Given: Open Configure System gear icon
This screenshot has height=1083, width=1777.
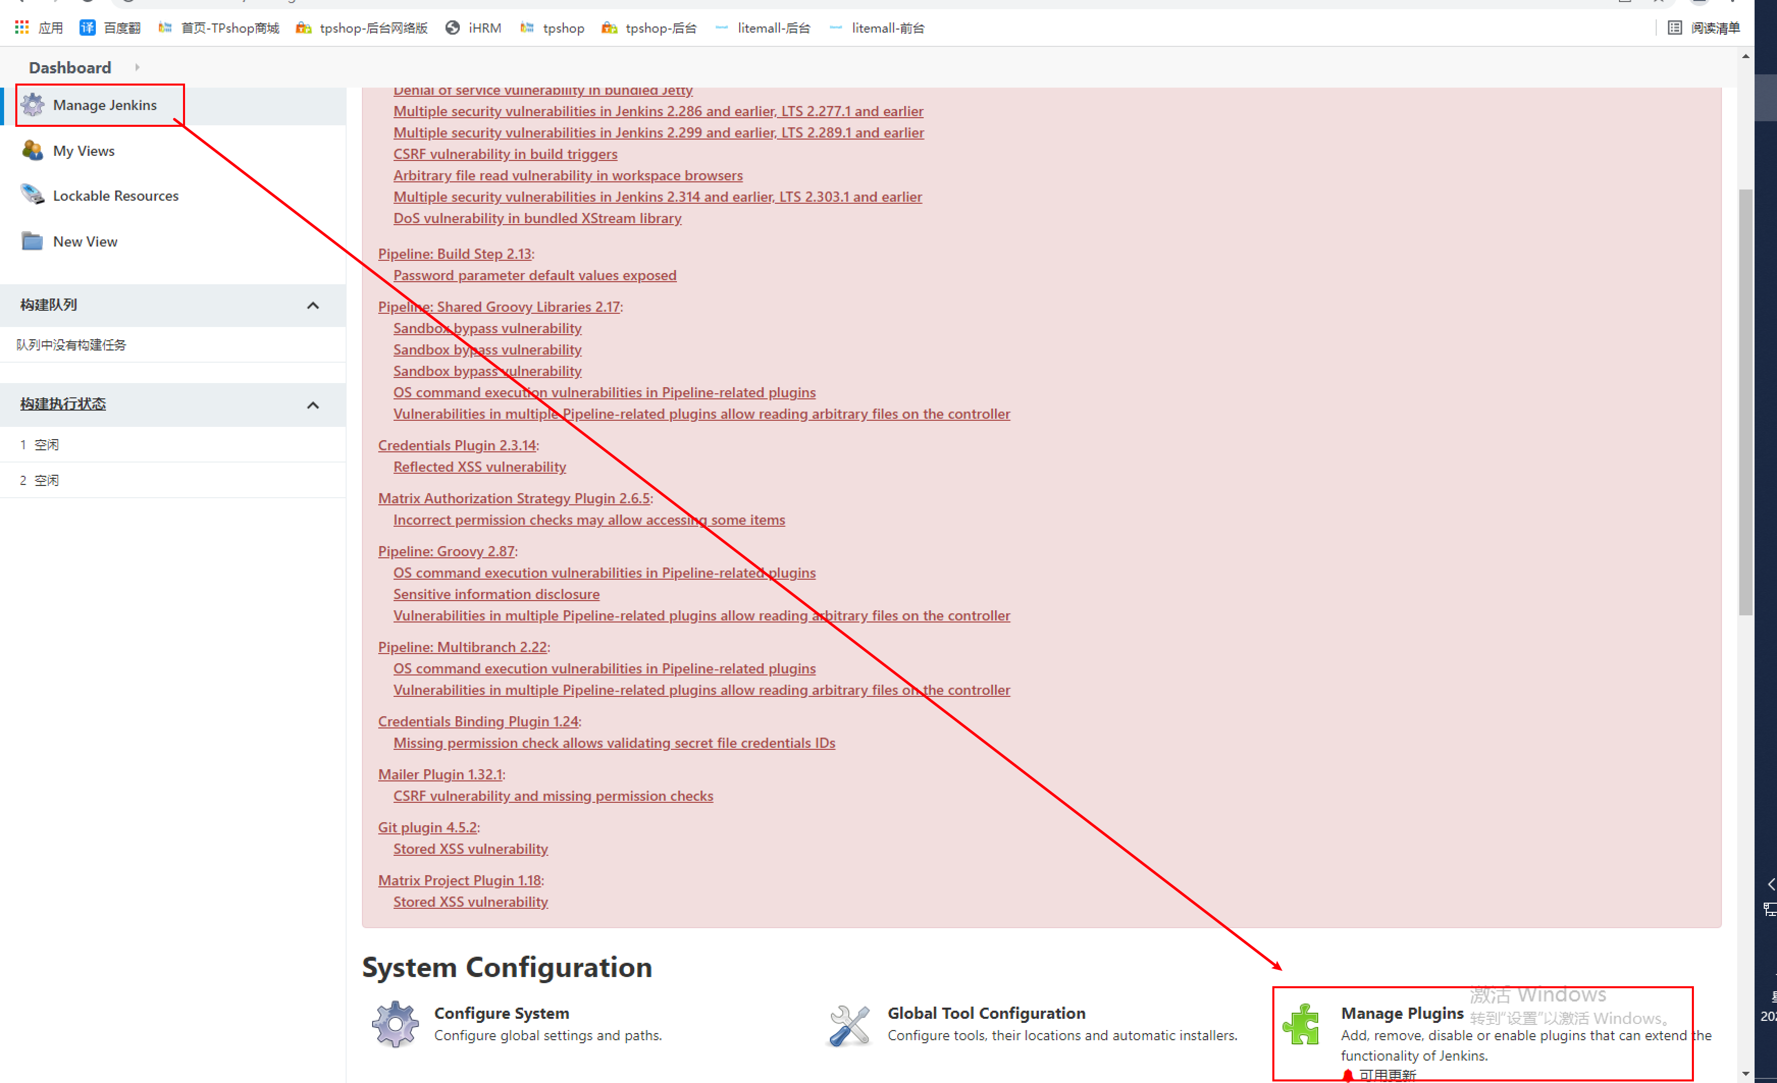Looking at the screenshot, I should pos(395,1023).
